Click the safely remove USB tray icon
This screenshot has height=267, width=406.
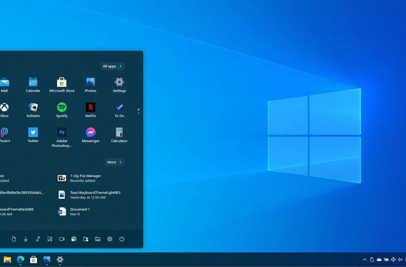pos(372,259)
